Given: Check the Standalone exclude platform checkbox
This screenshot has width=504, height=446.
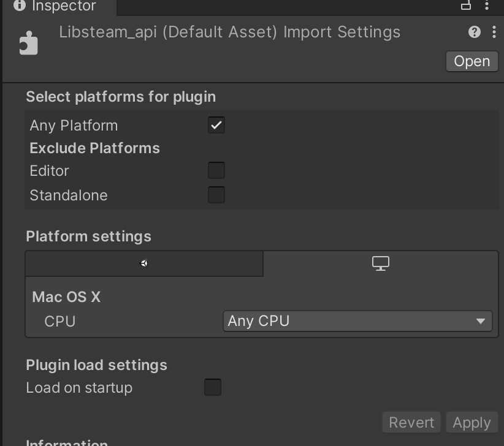Looking at the screenshot, I should click(216, 194).
